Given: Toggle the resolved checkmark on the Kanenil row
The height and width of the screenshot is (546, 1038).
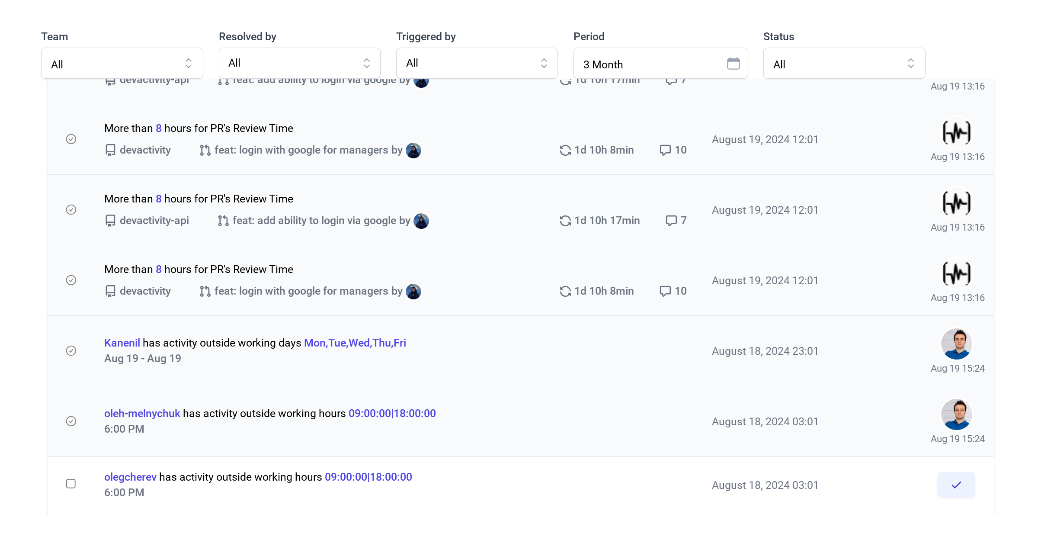Looking at the screenshot, I should [x=71, y=351].
